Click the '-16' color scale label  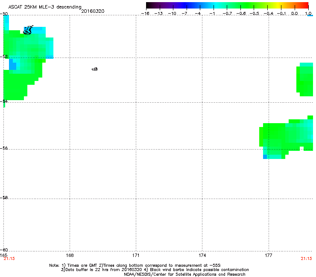pyautogui.click(x=145, y=14)
